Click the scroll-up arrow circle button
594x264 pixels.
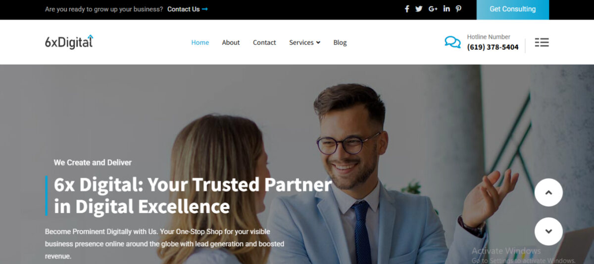pyautogui.click(x=548, y=192)
